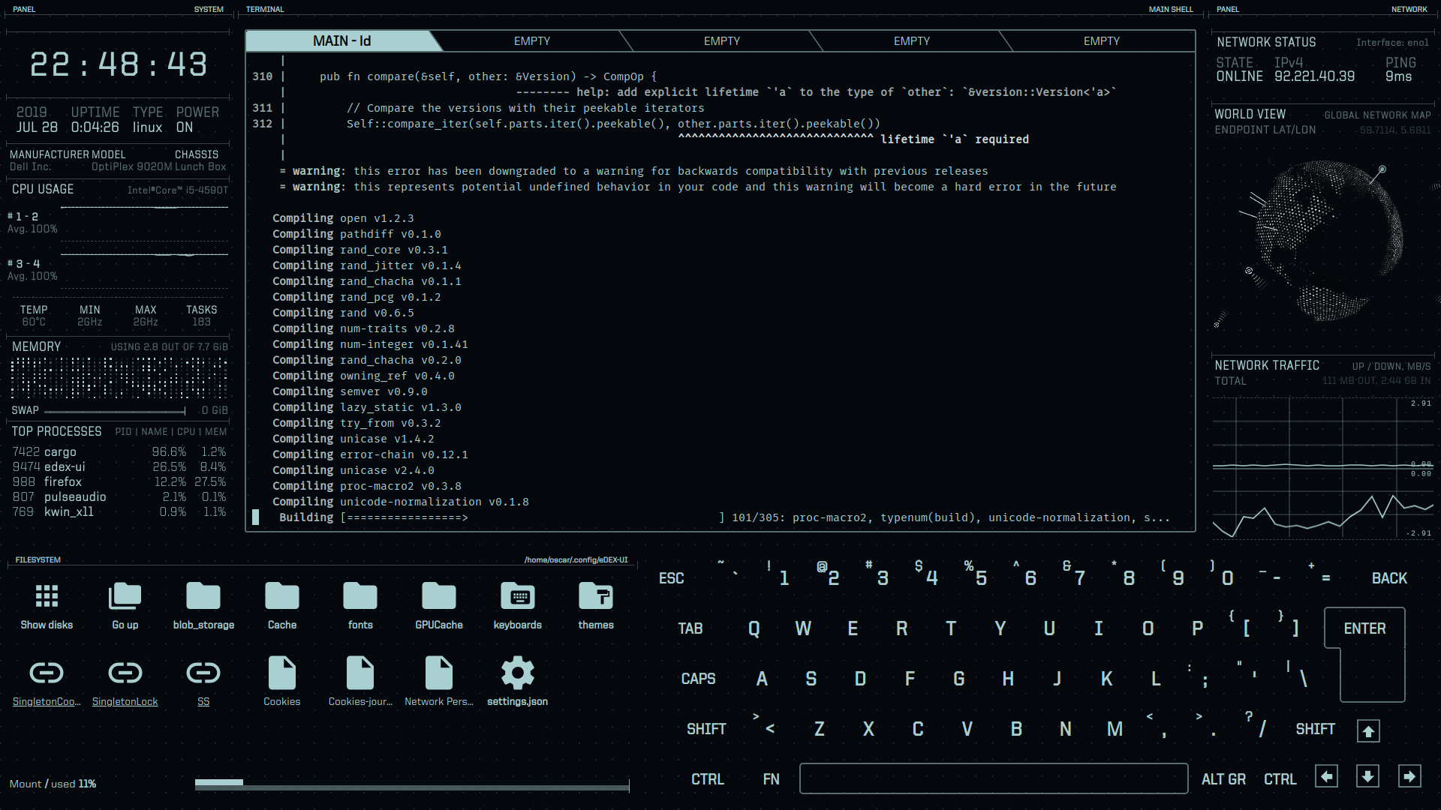Switch to the MAIN - ld tab

tap(342, 41)
